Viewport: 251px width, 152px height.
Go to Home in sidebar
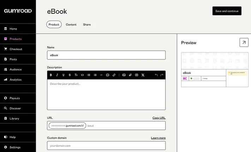pyautogui.click(x=18, y=29)
